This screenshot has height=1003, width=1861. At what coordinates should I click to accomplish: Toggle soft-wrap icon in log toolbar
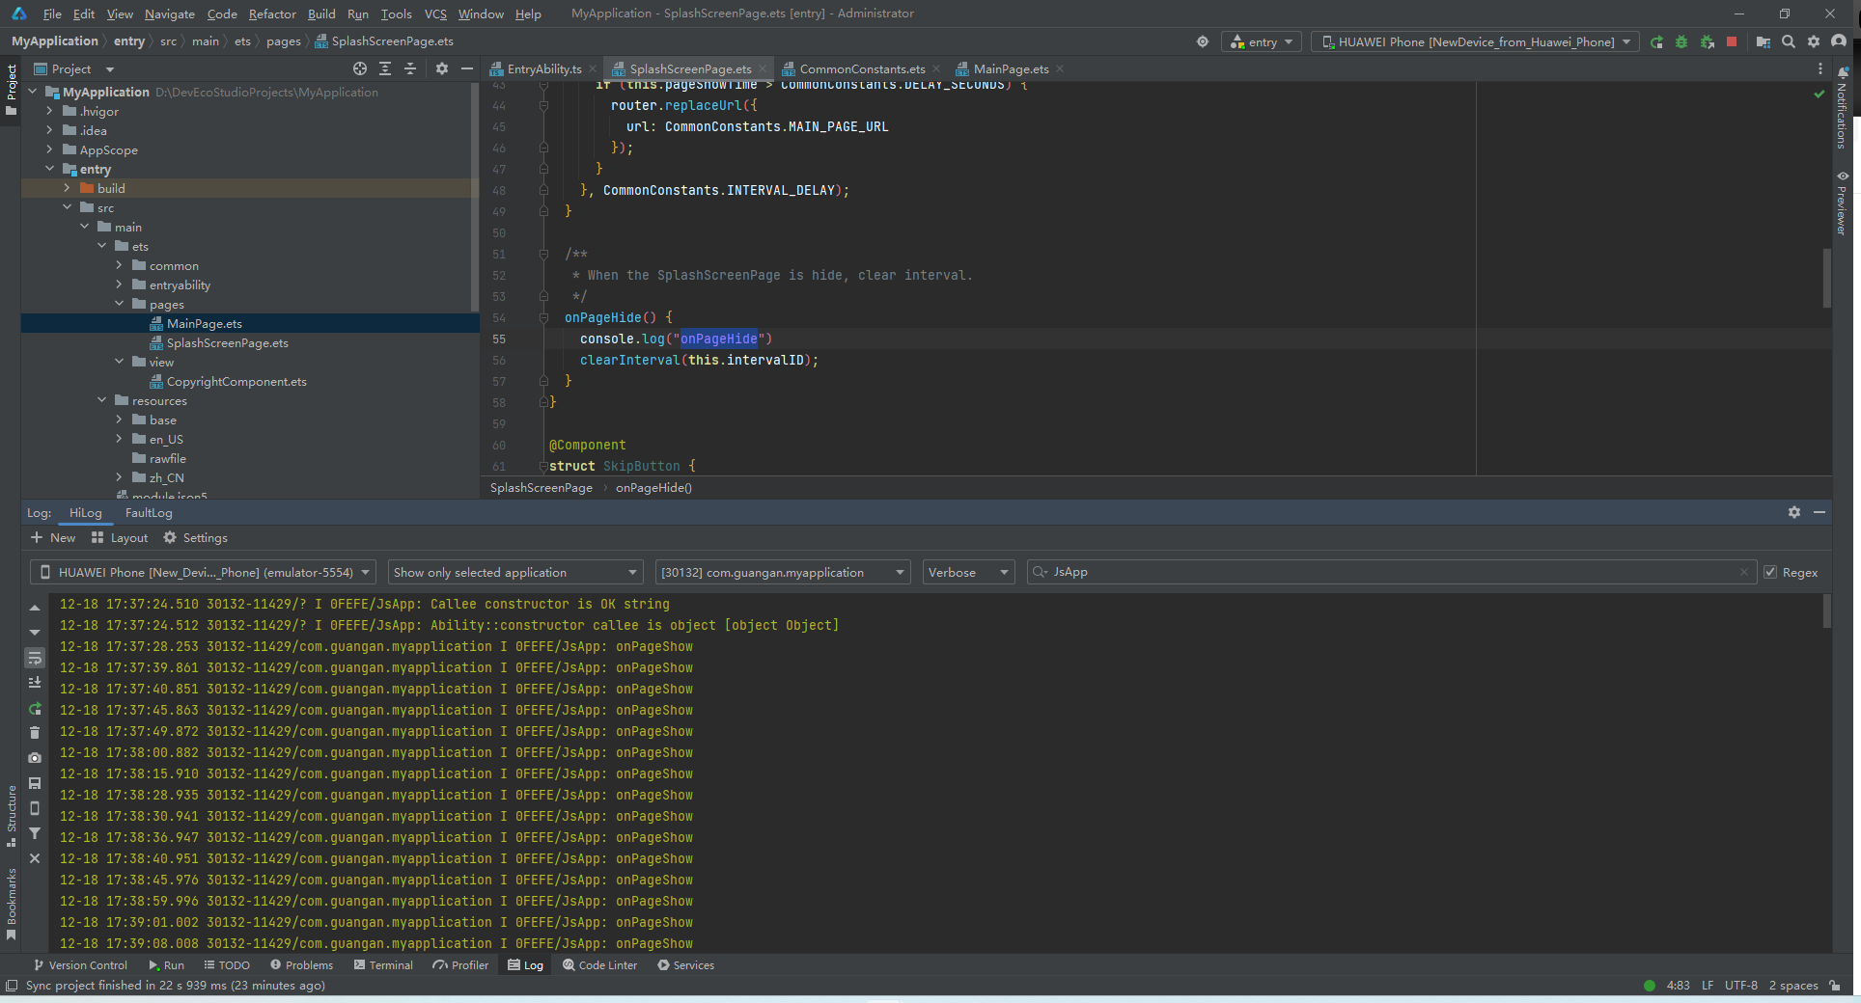click(35, 658)
